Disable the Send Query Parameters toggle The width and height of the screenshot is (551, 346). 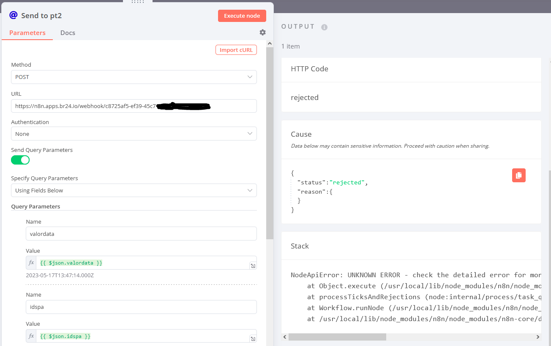pyautogui.click(x=20, y=160)
